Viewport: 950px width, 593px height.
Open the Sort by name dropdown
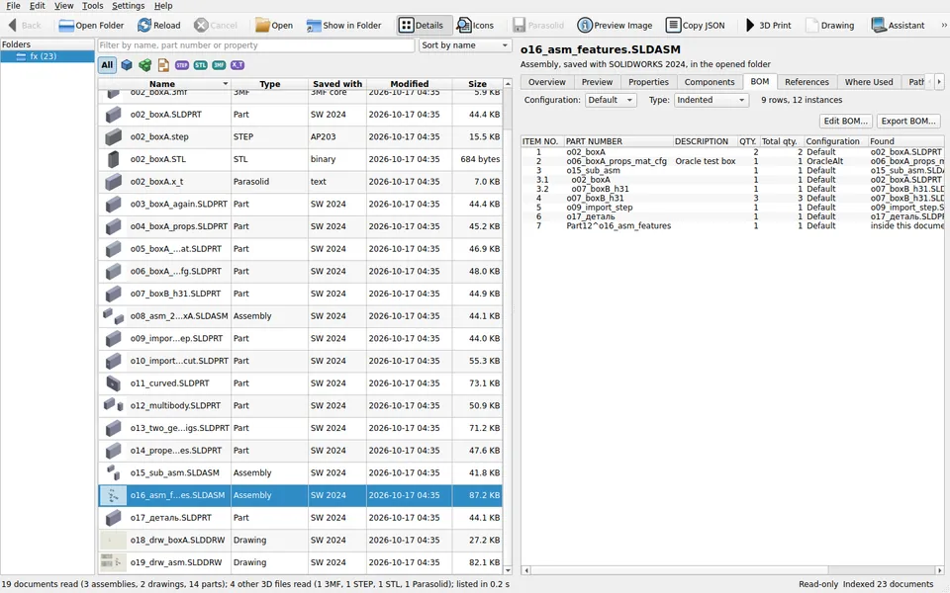click(465, 45)
